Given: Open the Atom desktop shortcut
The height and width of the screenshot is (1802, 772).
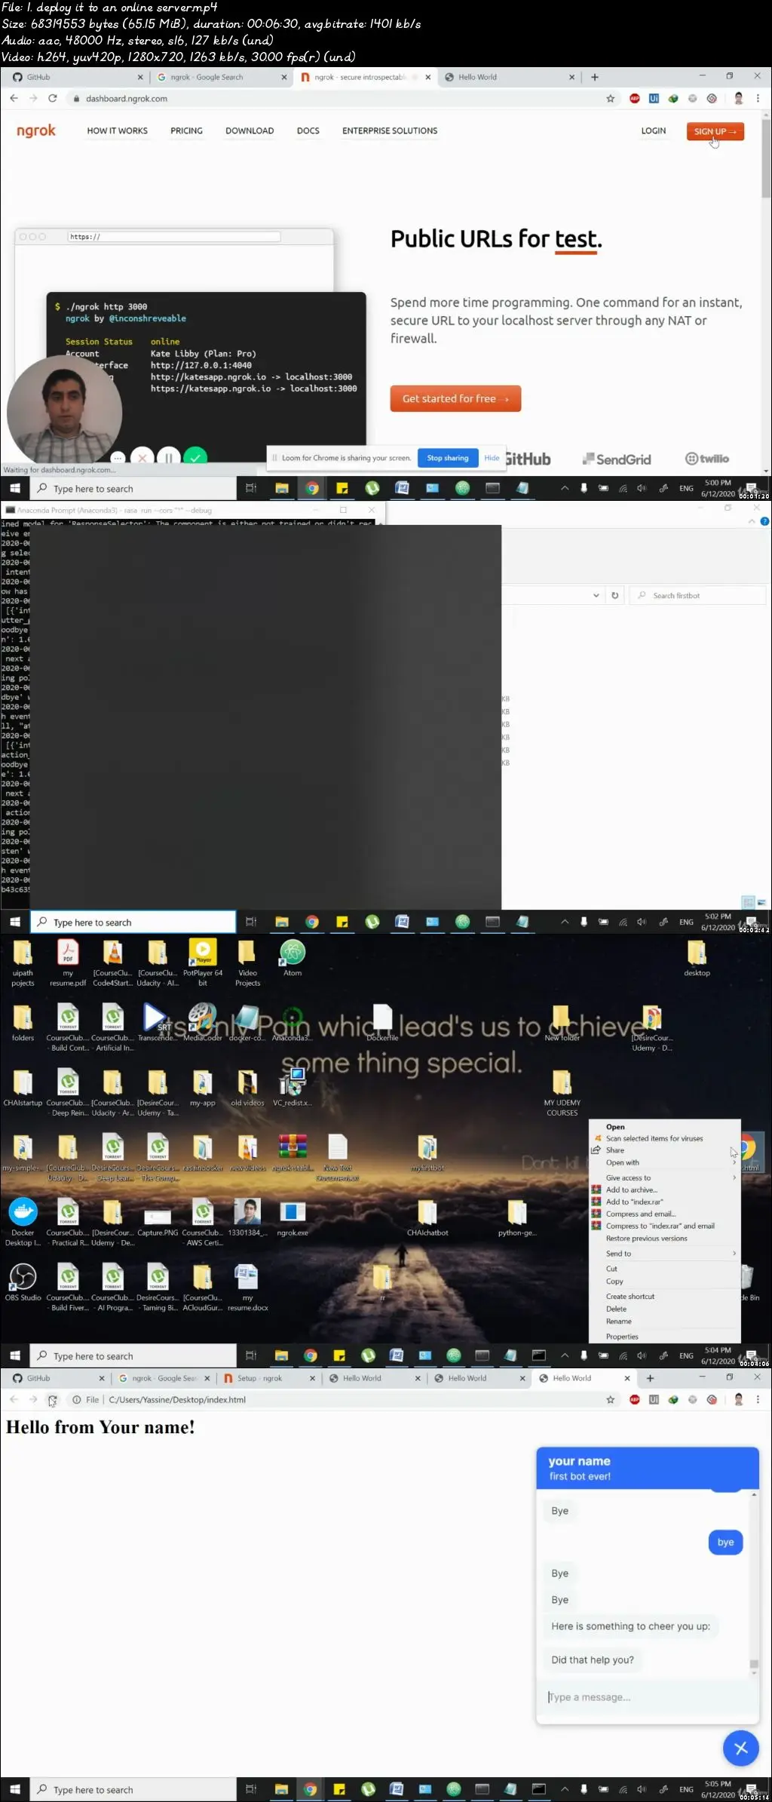Looking at the screenshot, I should pyautogui.click(x=293, y=958).
